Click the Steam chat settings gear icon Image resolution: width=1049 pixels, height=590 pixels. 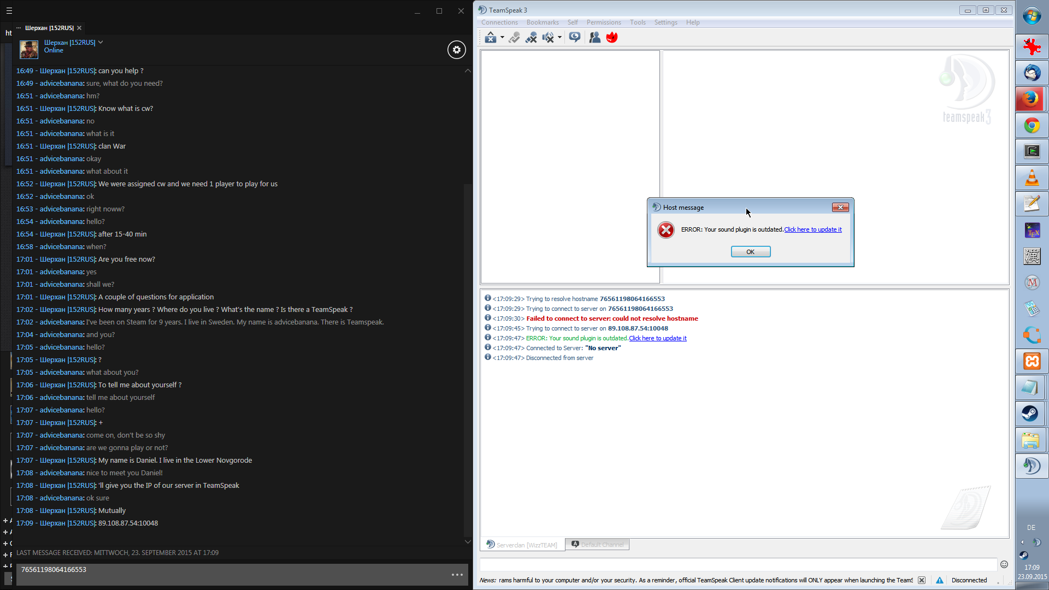pos(457,50)
